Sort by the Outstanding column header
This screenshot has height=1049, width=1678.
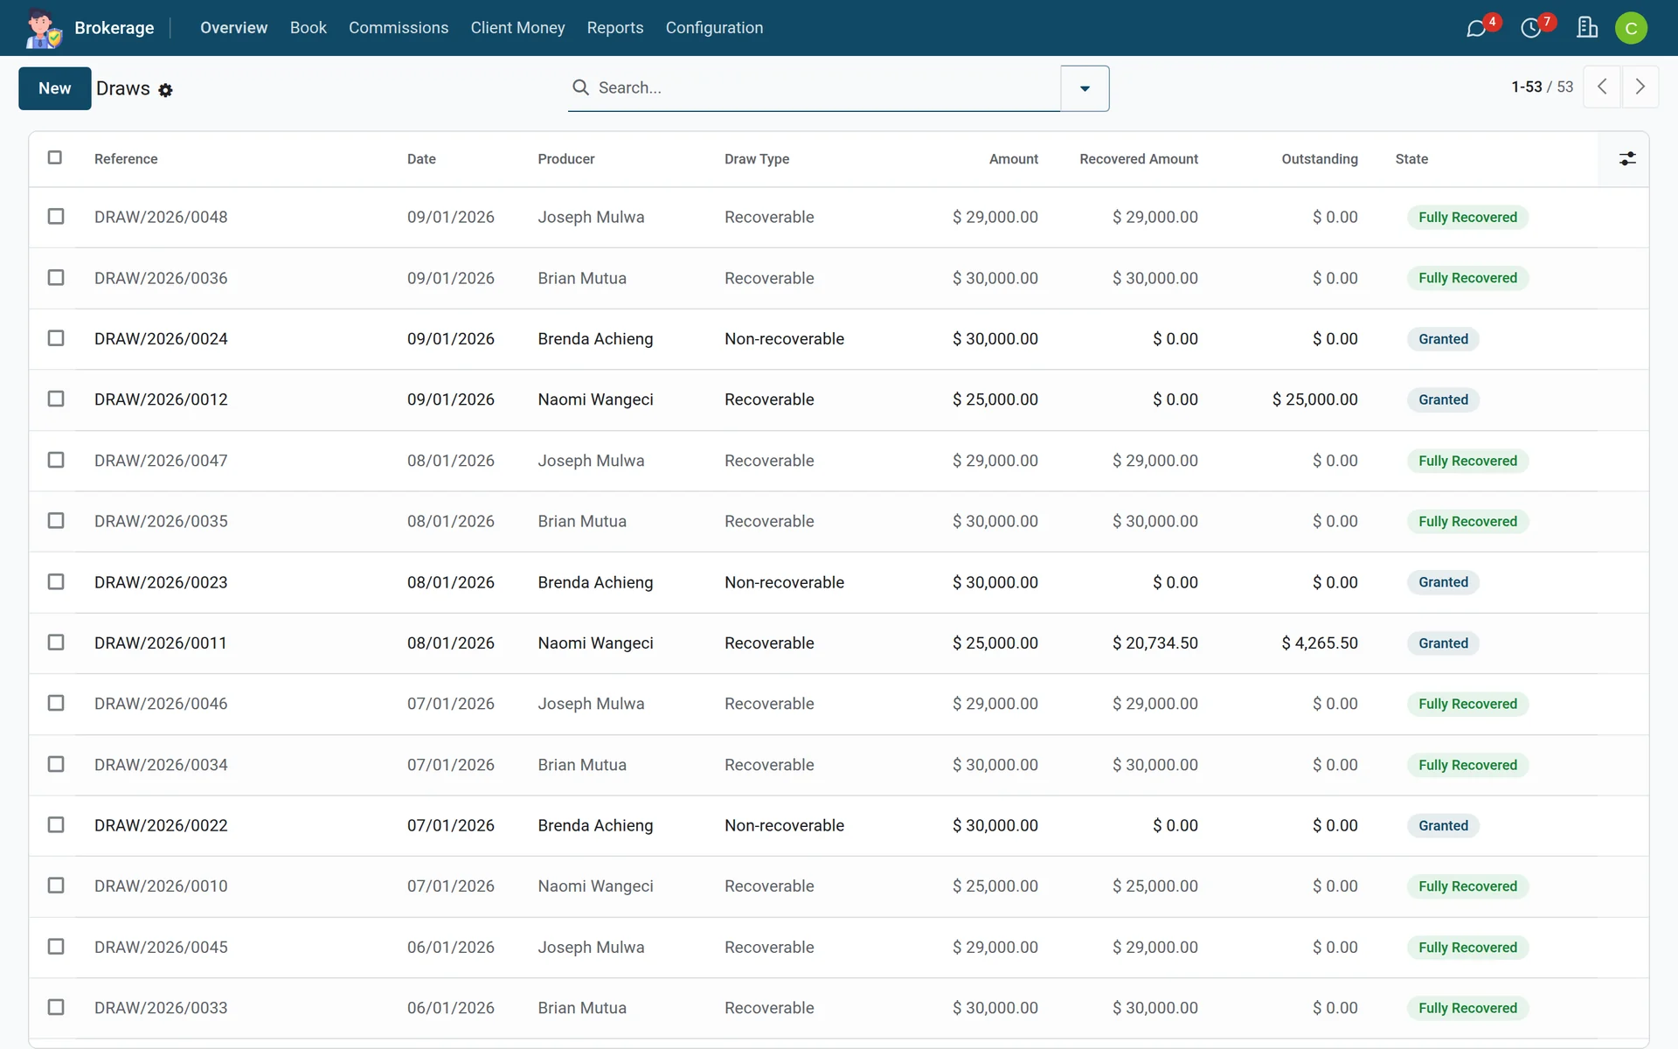1320,159
